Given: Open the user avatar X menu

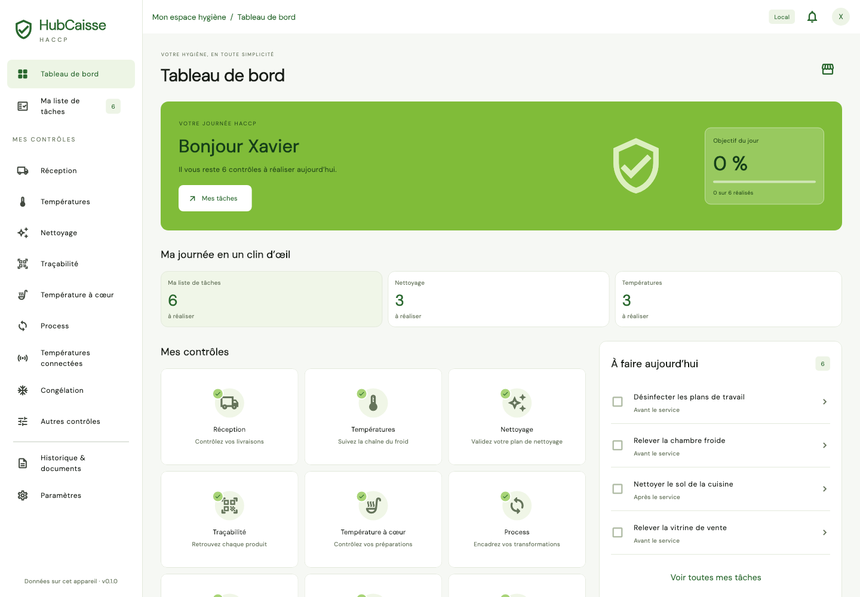Looking at the screenshot, I should click(x=841, y=17).
